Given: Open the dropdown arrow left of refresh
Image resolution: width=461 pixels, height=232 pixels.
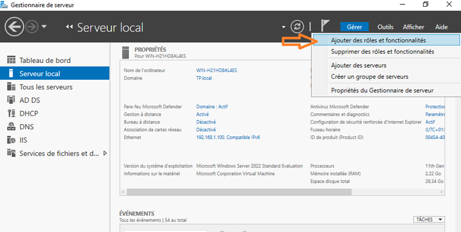Looking at the screenshot, I should [x=283, y=27].
